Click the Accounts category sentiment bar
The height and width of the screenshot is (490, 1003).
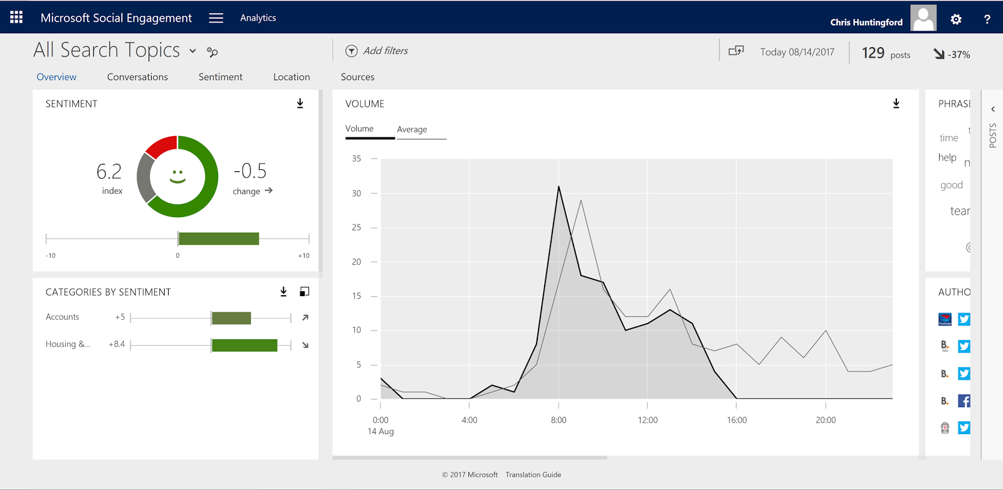pyautogui.click(x=231, y=318)
